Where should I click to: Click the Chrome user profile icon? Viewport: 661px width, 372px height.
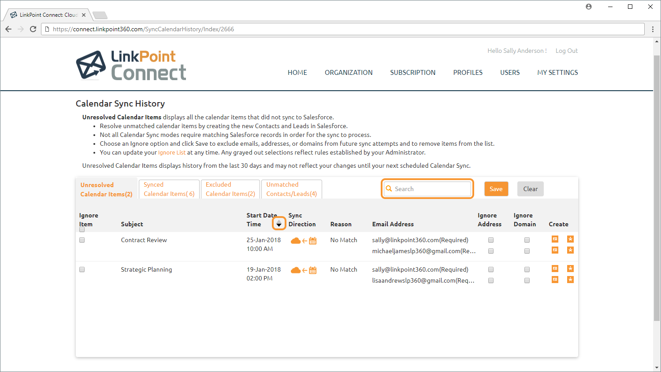point(589,7)
